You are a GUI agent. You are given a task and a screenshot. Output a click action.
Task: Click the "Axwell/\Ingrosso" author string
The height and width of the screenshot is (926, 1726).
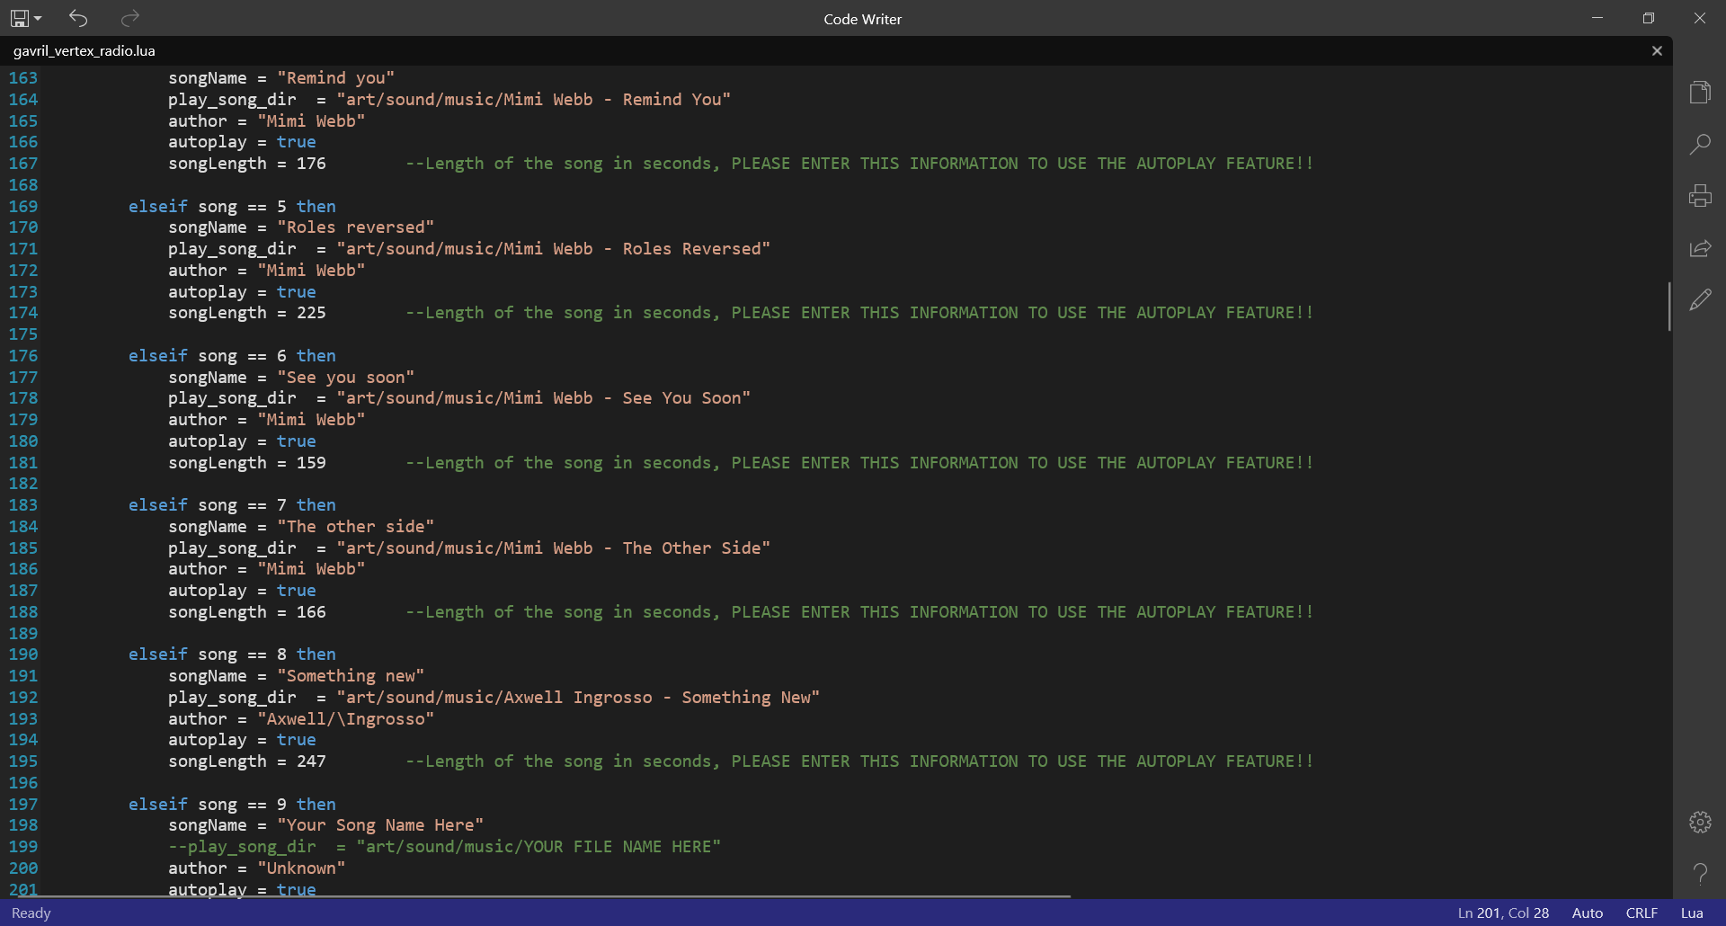coord(345,719)
